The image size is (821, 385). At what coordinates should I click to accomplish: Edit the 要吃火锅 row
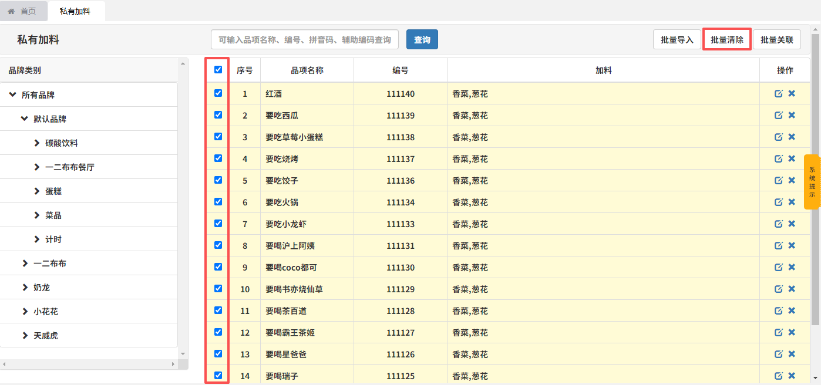coord(779,202)
